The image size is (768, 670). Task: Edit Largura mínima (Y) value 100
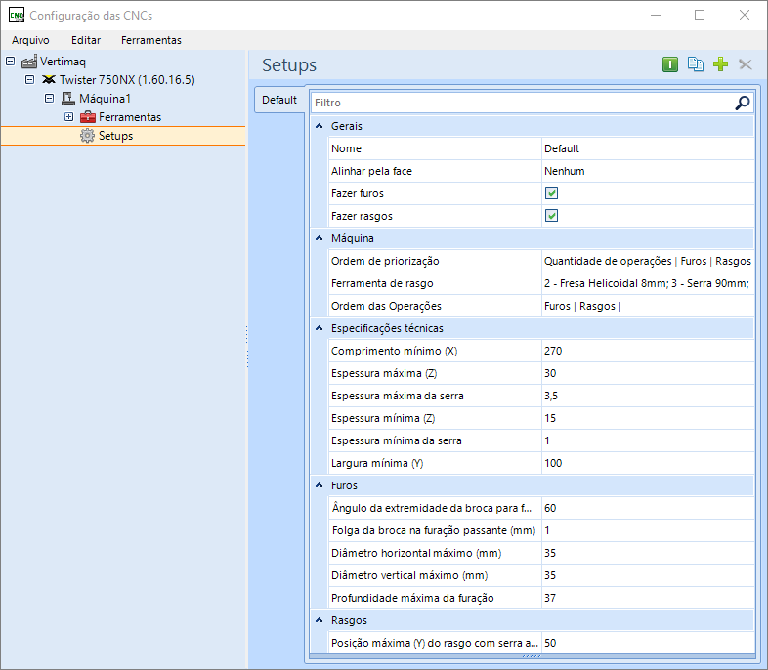[x=648, y=464]
